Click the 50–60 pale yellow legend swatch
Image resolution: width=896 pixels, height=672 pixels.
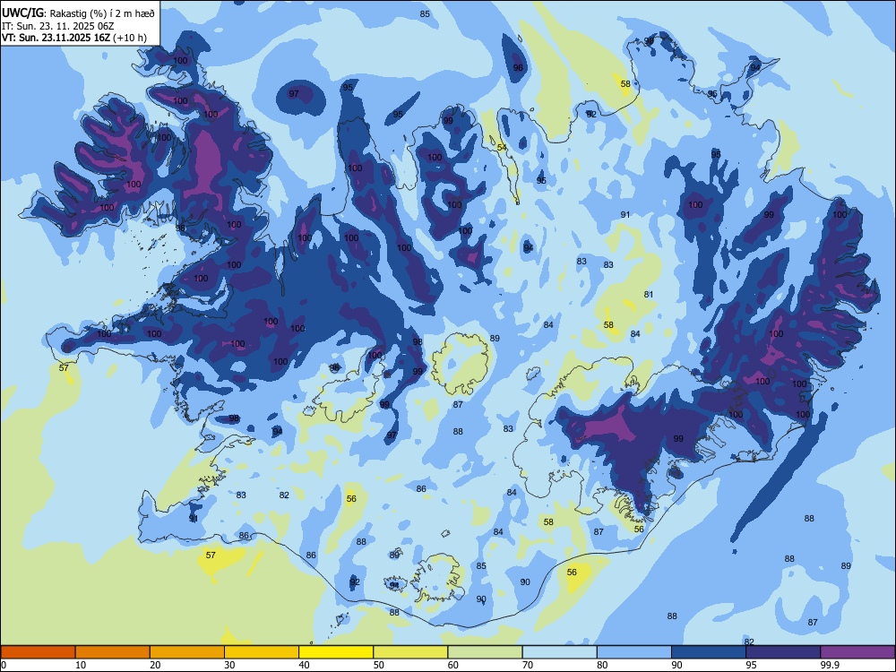pos(411,652)
